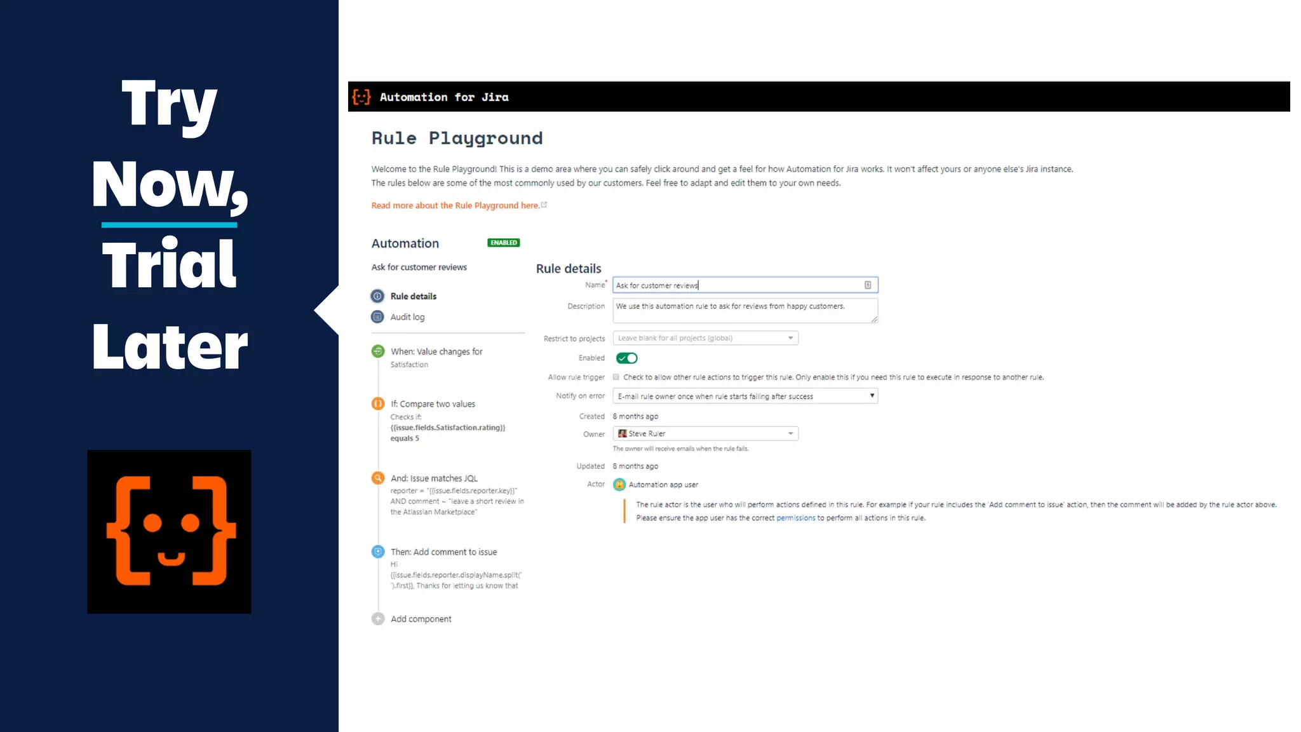This screenshot has width=1301, height=732.
Task: Select the Rule details sidebar item
Action: (x=414, y=296)
